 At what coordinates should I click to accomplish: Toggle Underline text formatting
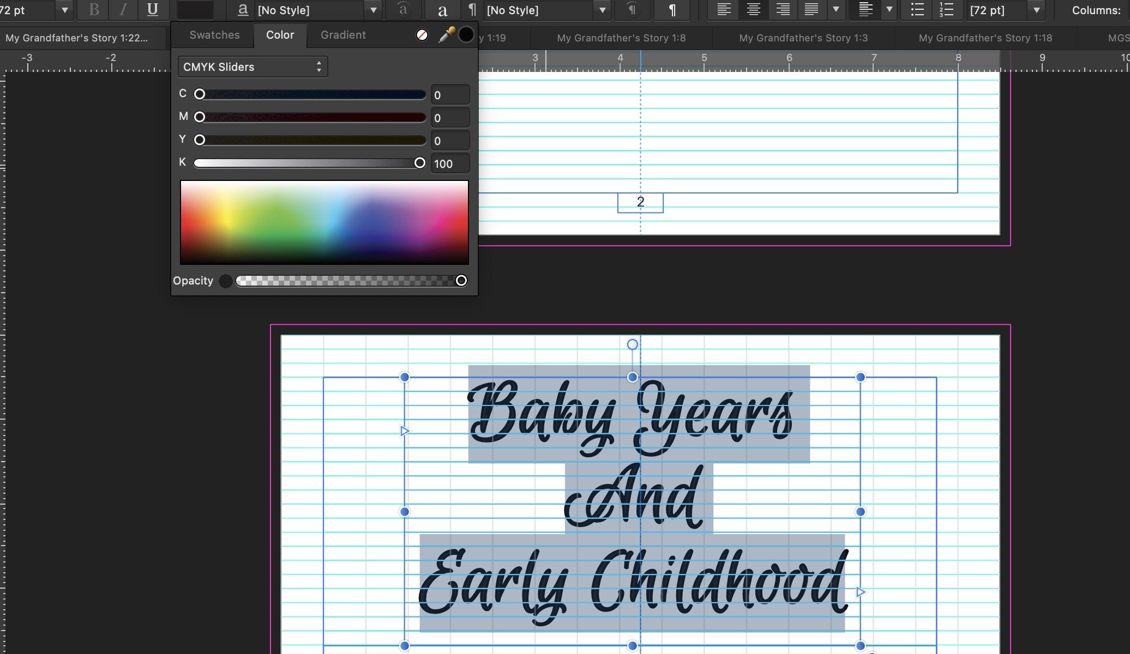coord(153,10)
